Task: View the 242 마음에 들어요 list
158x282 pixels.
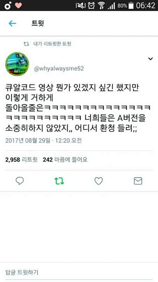Action: (65, 160)
